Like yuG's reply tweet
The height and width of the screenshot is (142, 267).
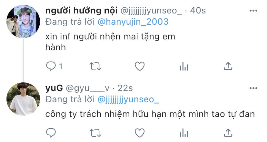click(x=140, y=133)
